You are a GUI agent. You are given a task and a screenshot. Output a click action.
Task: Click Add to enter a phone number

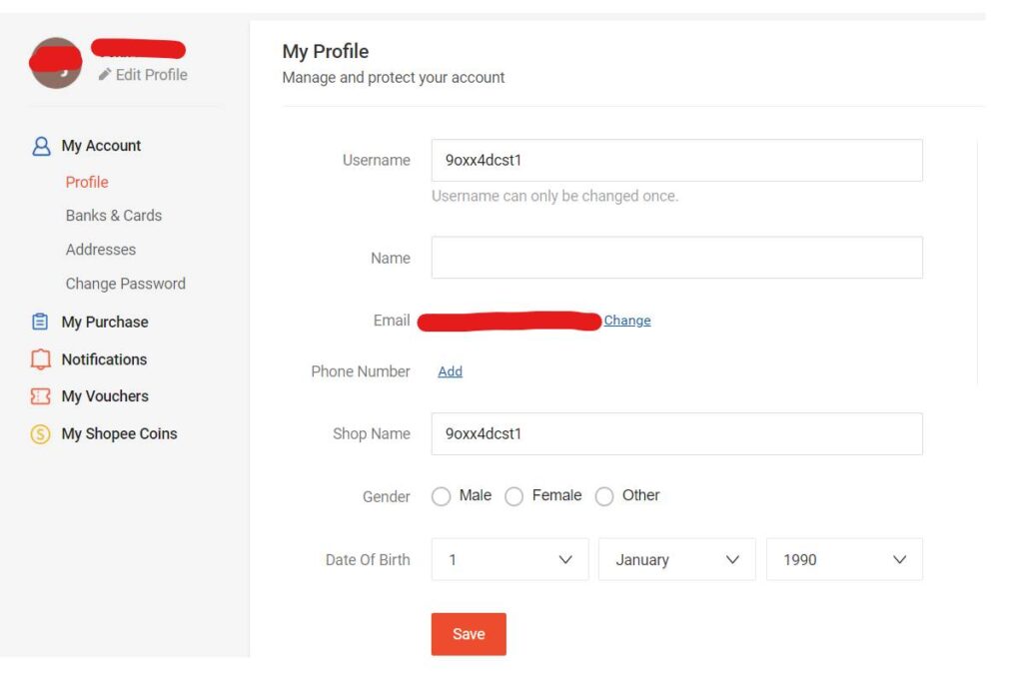(x=450, y=371)
